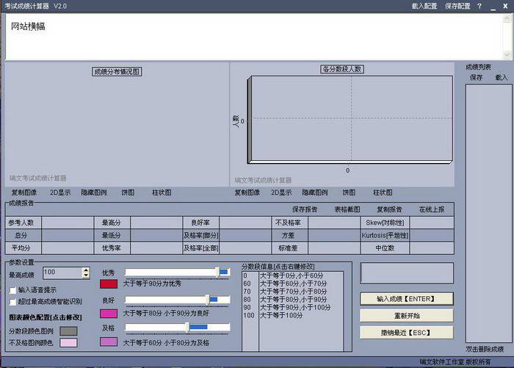The width and height of the screenshot is (514, 368).
Task: Click 保存配置 in the title bar
Action: (x=457, y=6)
